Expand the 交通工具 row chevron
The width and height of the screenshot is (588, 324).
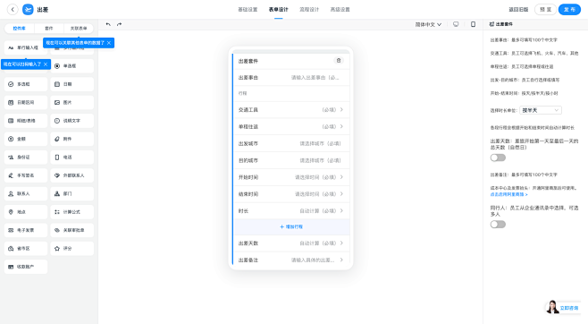point(341,110)
